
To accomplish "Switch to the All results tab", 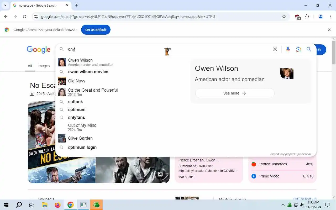I will [30, 66].
